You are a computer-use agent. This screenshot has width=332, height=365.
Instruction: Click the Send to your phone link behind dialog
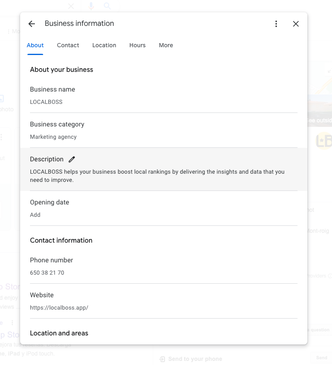[191, 359]
